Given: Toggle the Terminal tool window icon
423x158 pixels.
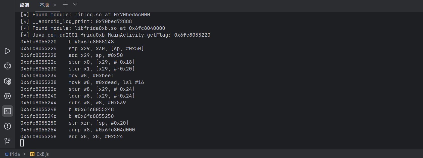Looking at the screenshot, I should click(x=8, y=111).
